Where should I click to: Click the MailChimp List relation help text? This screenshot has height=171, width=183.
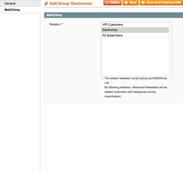[136, 87]
